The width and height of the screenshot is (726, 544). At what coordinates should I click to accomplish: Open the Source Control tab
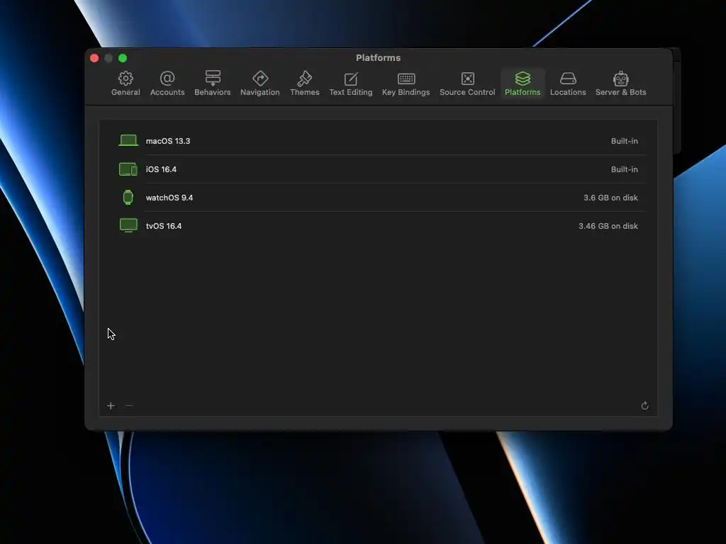coord(467,84)
